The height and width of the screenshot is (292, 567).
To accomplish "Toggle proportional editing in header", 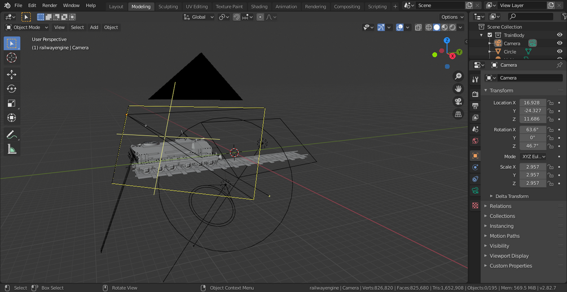I will pyautogui.click(x=260, y=17).
